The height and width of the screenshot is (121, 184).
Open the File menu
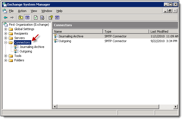[11, 11]
